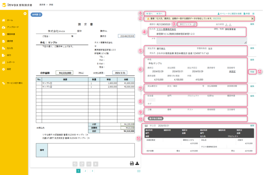
Task: Collapse sidebar with the arrow icon
Action: click(x=25, y=14)
